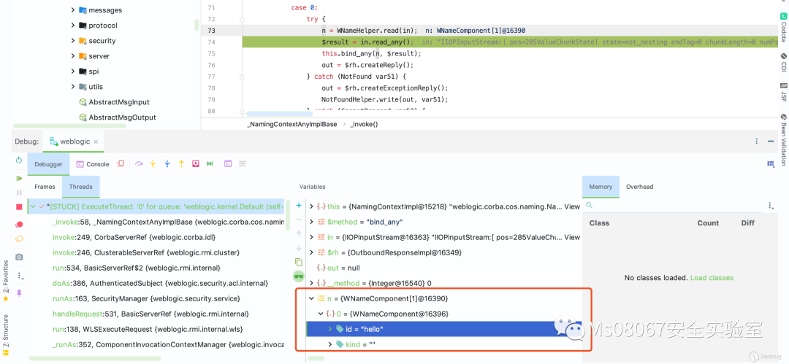Click the Step Out up arrow

181,164
